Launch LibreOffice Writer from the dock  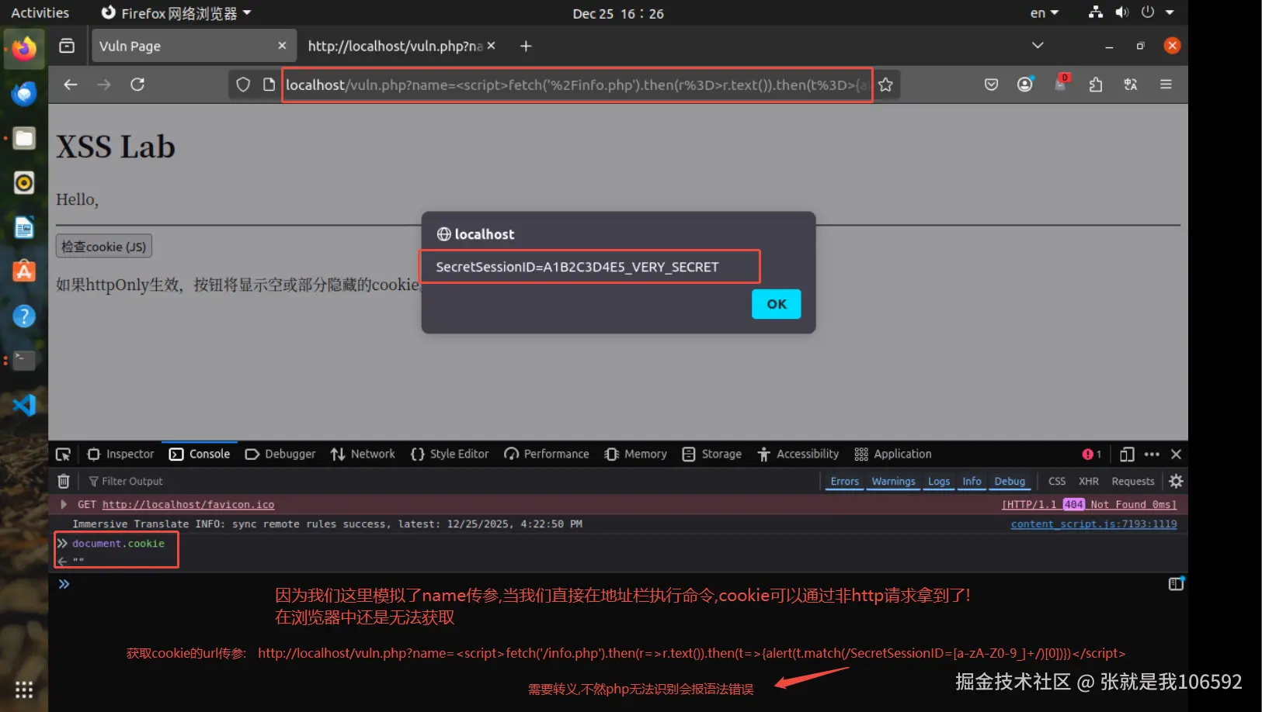pos(24,227)
